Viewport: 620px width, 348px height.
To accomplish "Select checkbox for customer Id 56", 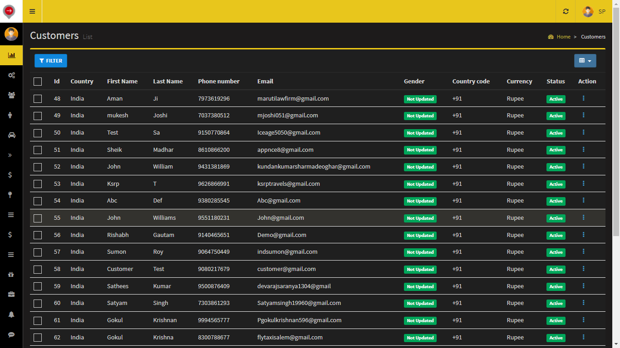I will 38,235.
